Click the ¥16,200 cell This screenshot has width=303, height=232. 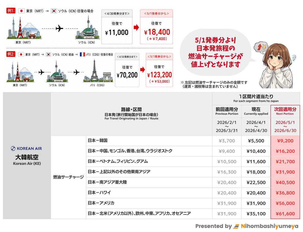285,151
